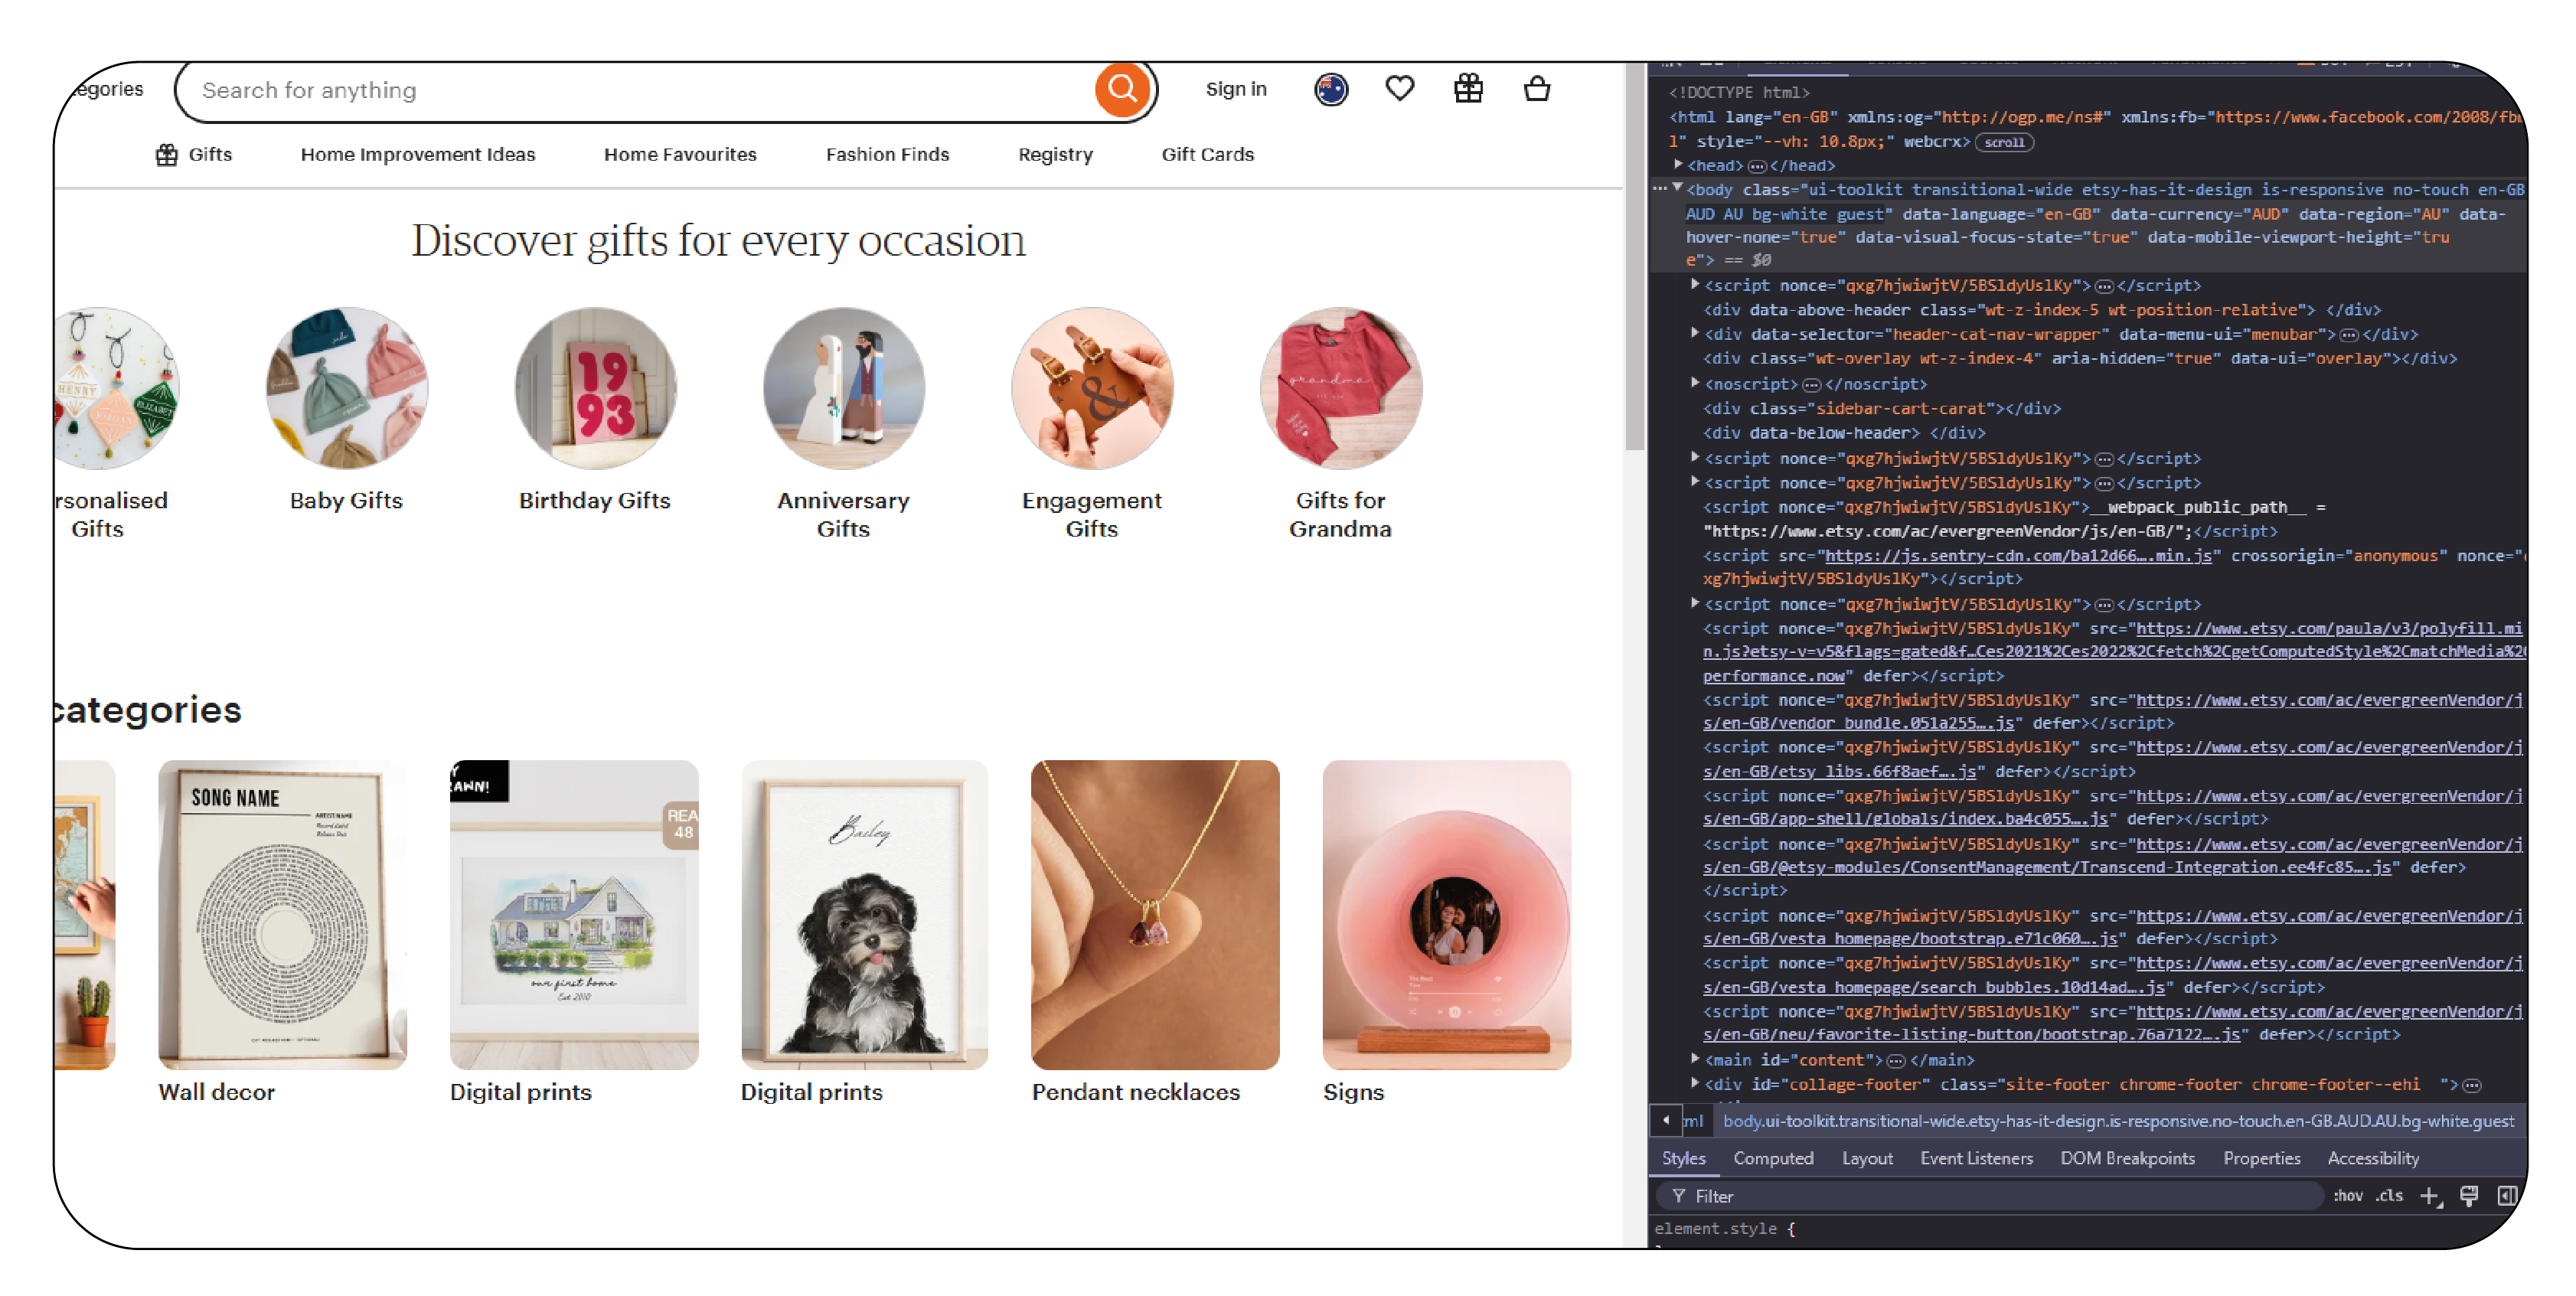Image resolution: width=2576 pixels, height=1296 pixels.
Task: Click the Sign in button
Action: (x=1236, y=89)
